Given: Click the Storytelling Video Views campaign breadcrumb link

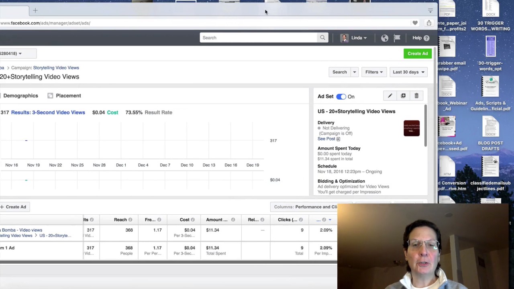Looking at the screenshot, I should tap(56, 68).
